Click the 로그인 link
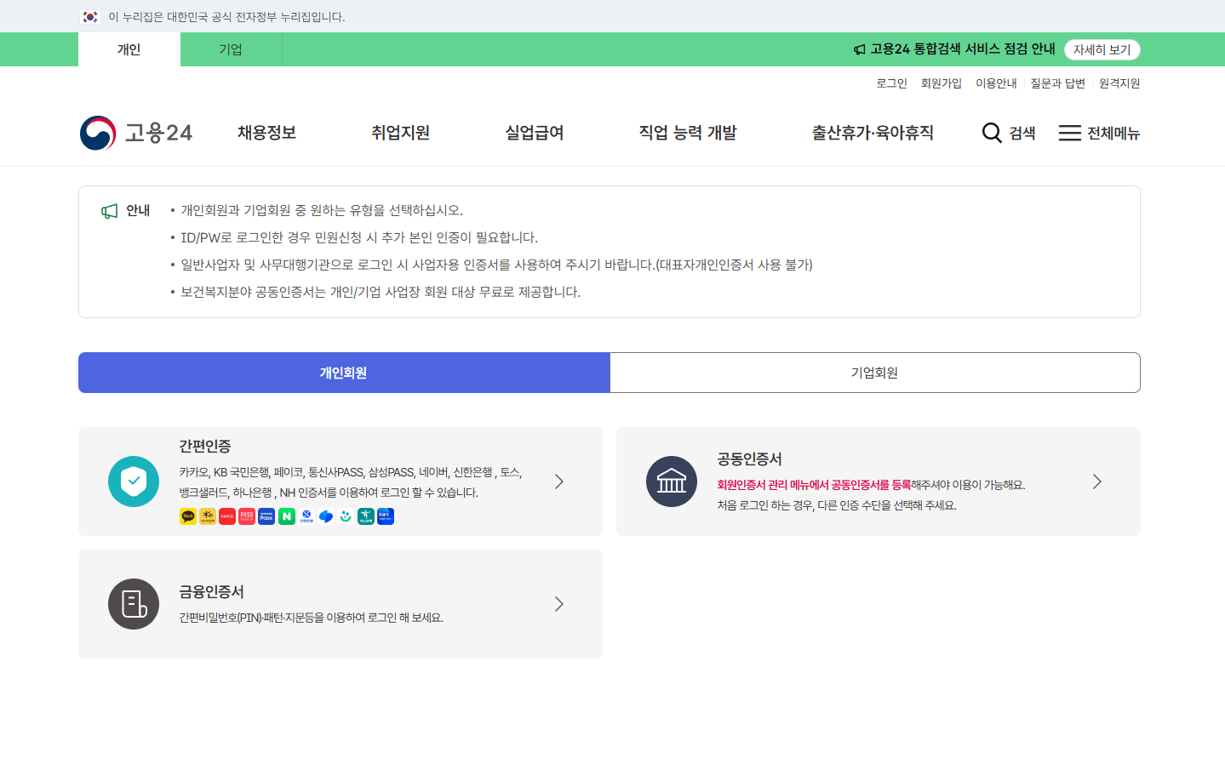This screenshot has width=1225, height=758. pos(890,83)
